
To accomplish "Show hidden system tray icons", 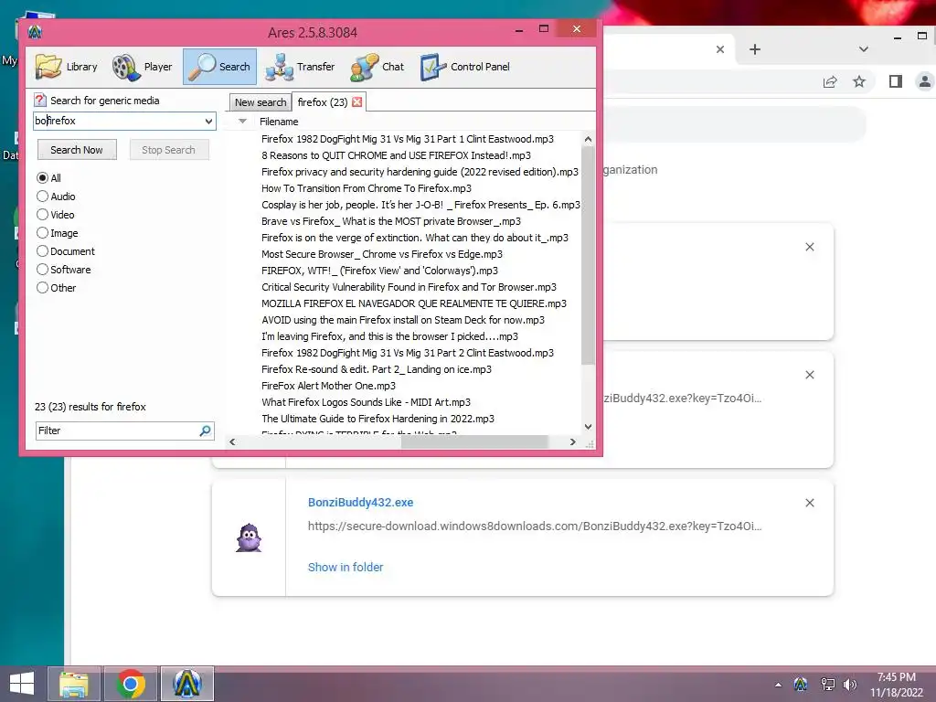I will click(x=778, y=685).
